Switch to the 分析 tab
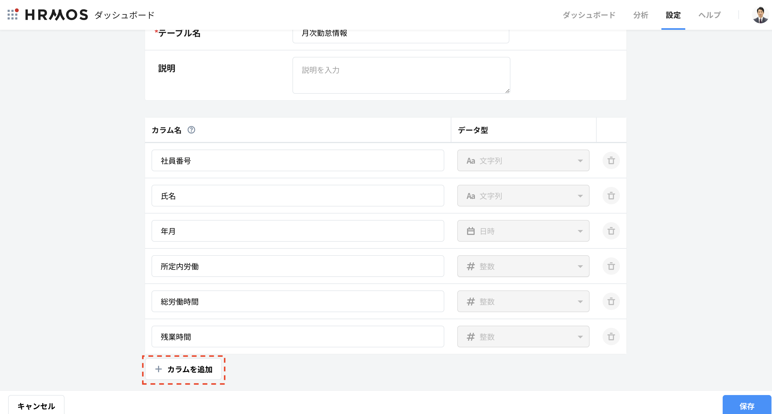This screenshot has width=772, height=414. point(641,15)
